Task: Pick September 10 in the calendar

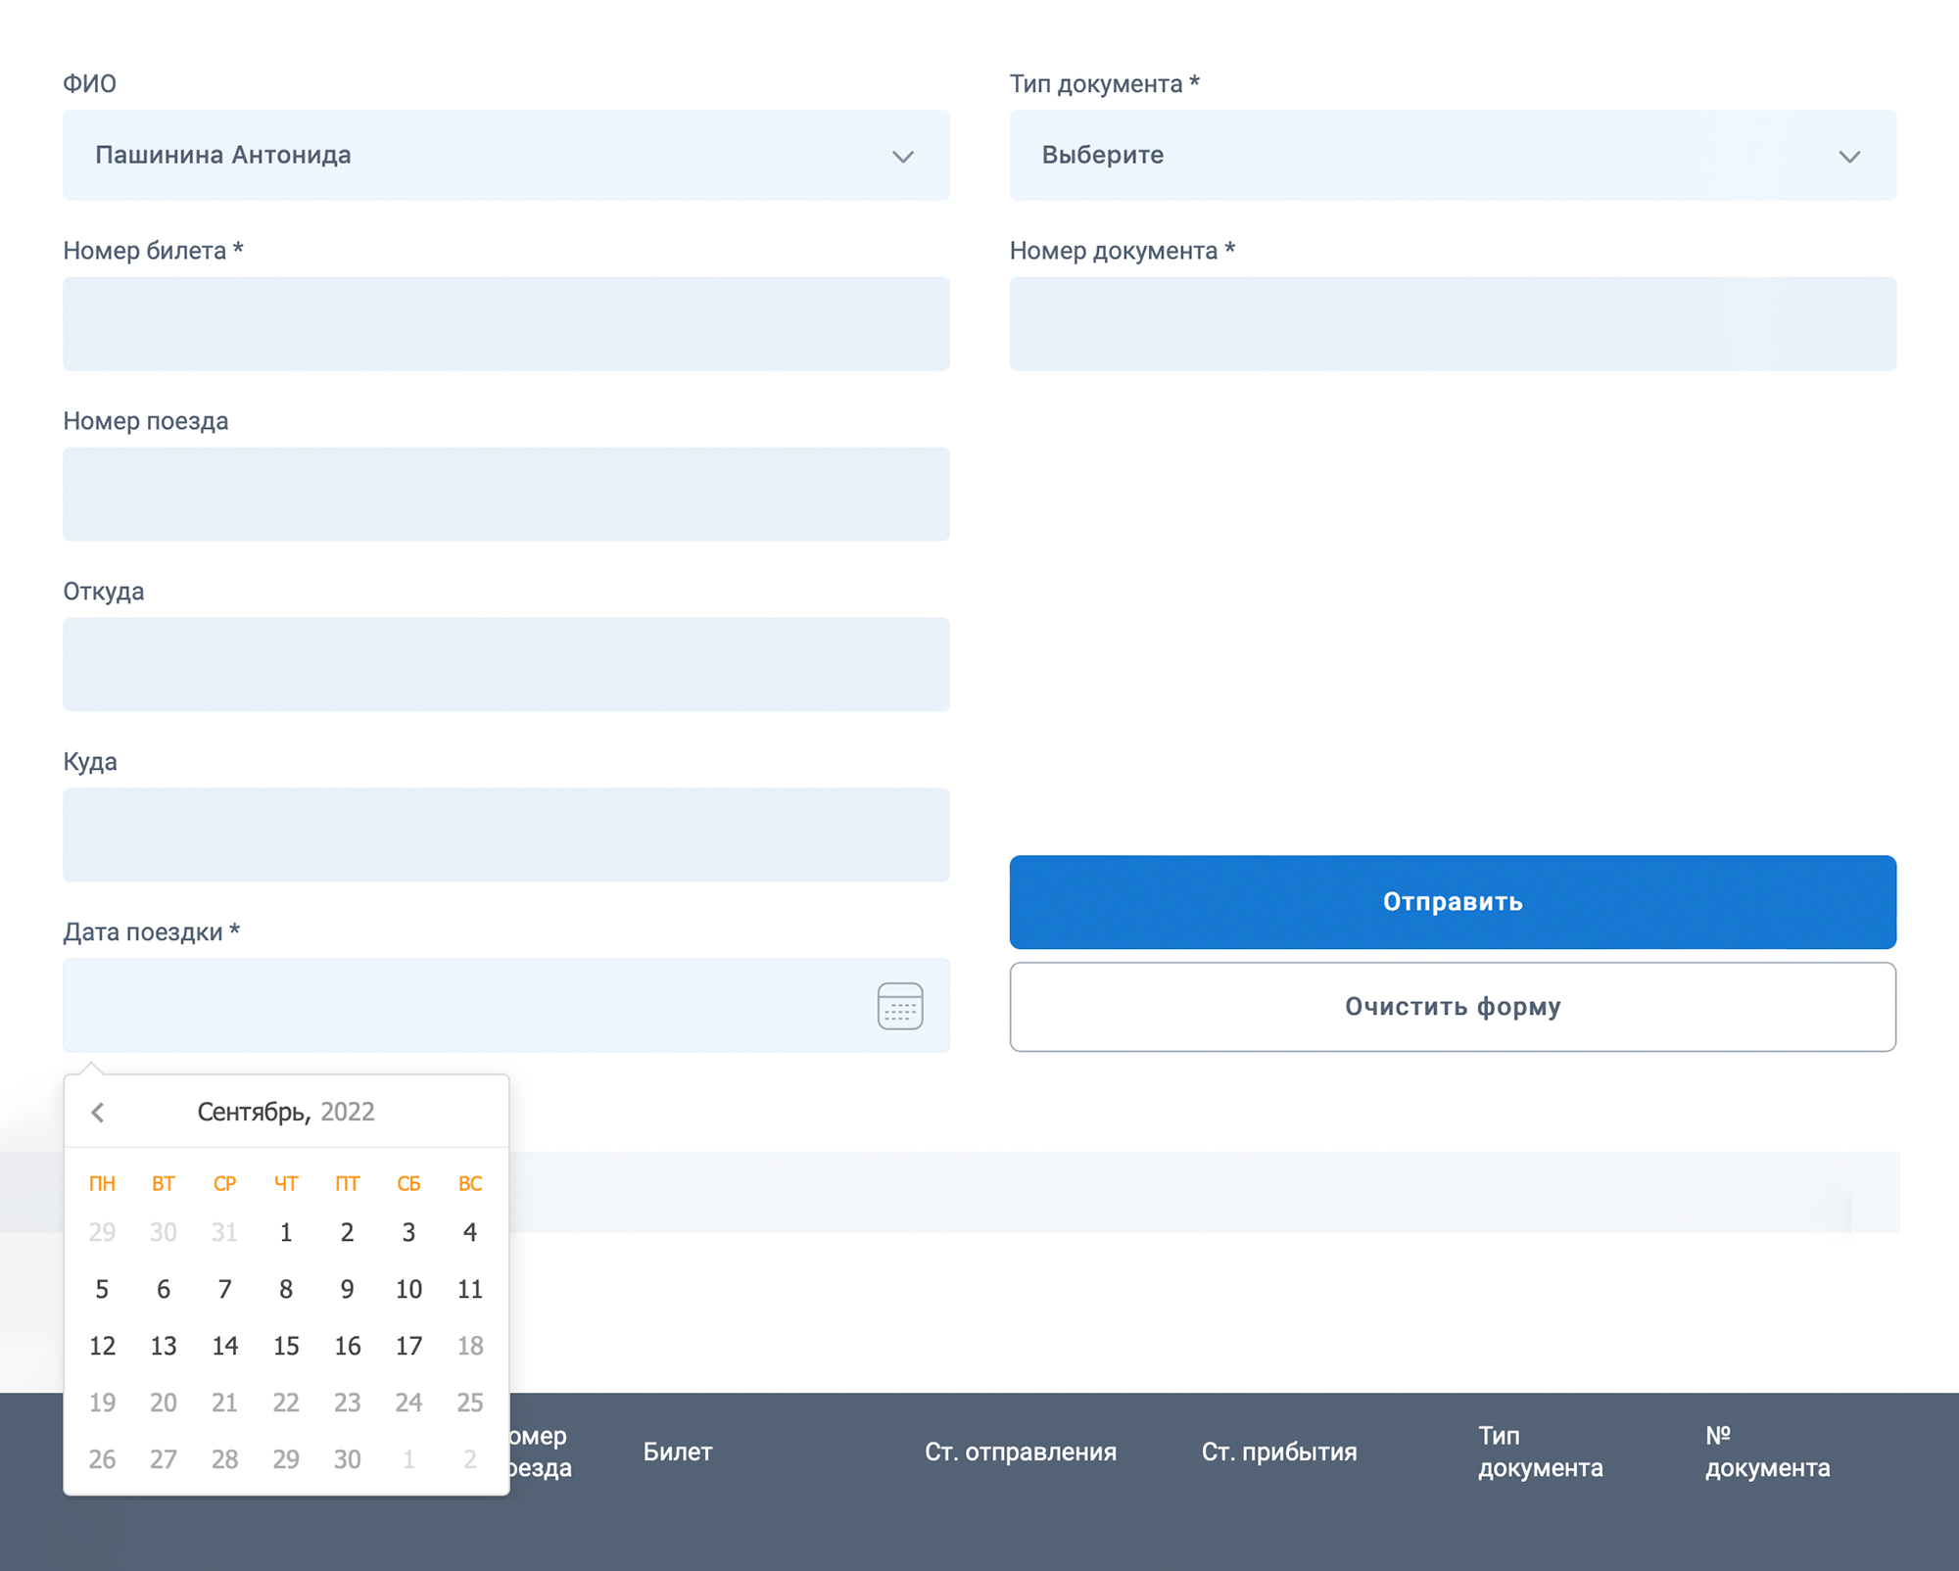Action: [x=408, y=1289]
